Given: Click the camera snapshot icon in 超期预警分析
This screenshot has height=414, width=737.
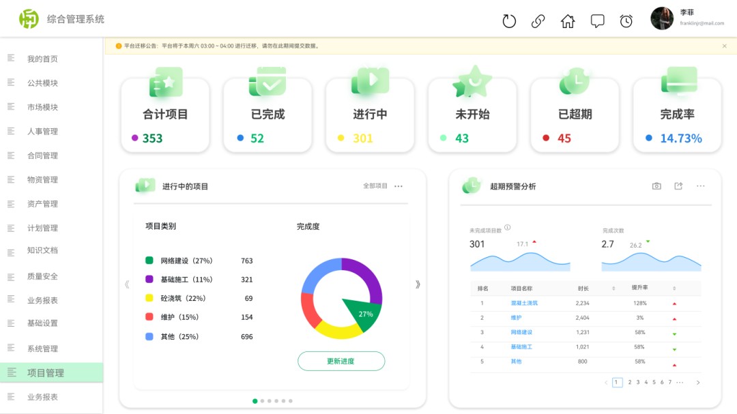Looking at the screenshot, I should pyautogui.click(x=656, y=186).
